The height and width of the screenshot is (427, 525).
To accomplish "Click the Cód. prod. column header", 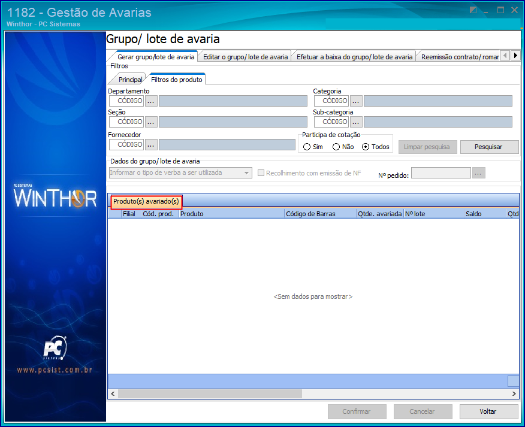I will click(x=159, y=214).
